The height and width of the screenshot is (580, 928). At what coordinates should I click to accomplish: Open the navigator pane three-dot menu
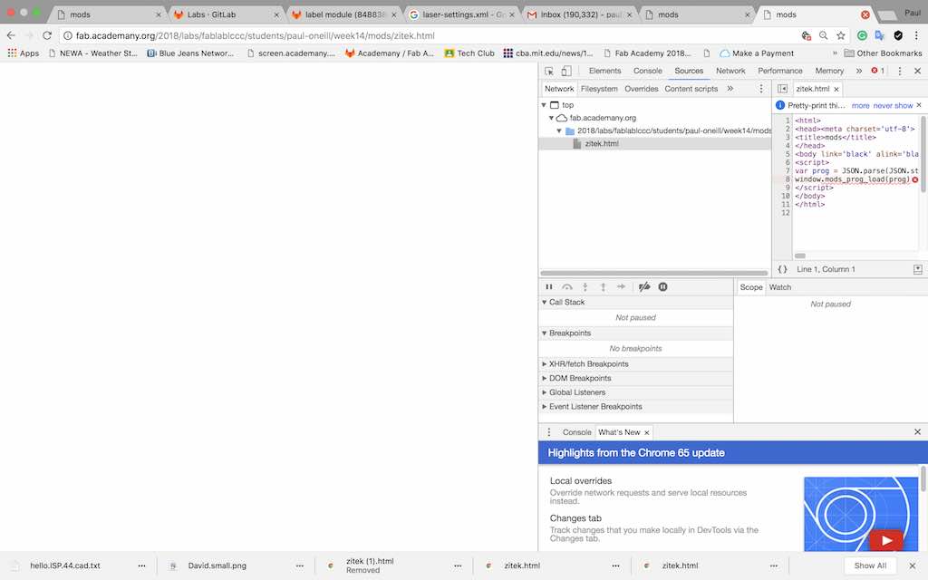click(761, 89)
